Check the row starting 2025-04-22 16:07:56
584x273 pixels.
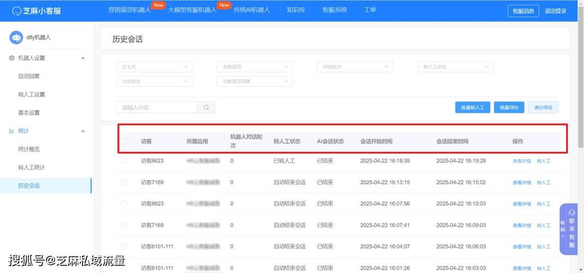point(124,204)
